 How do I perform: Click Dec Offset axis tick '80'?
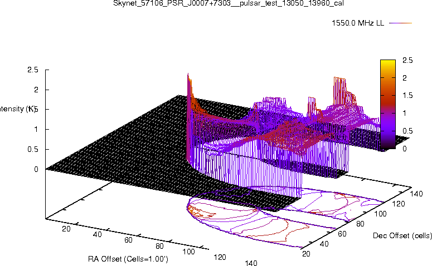pyautogui.click(x=360, y=224)
